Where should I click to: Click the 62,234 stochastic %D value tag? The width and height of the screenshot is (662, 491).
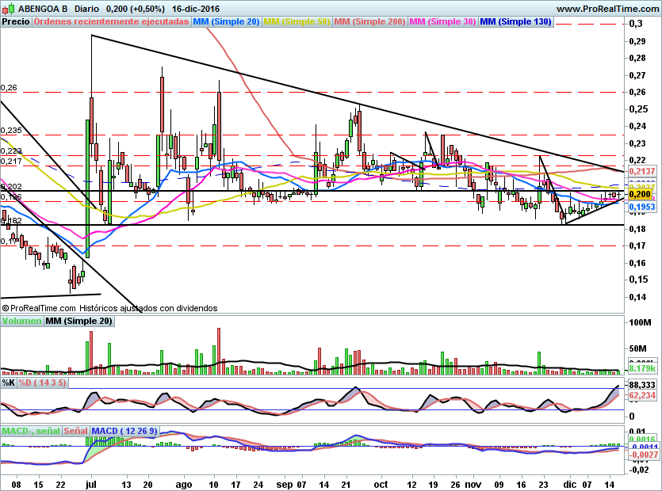click(x=642, y=395)
